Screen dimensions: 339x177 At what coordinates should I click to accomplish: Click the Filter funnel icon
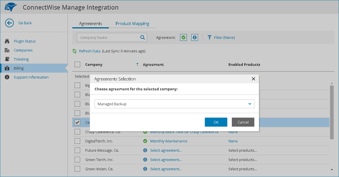(210, 37)
